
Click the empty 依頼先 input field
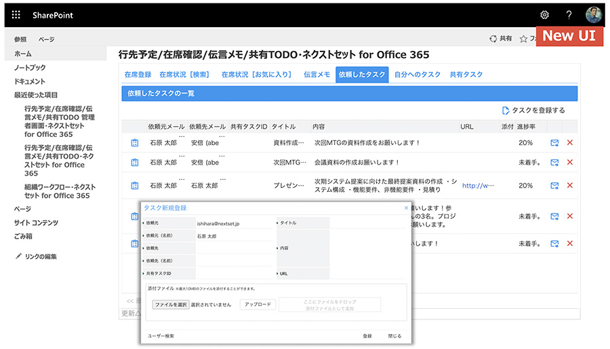(x=235, y=248)
